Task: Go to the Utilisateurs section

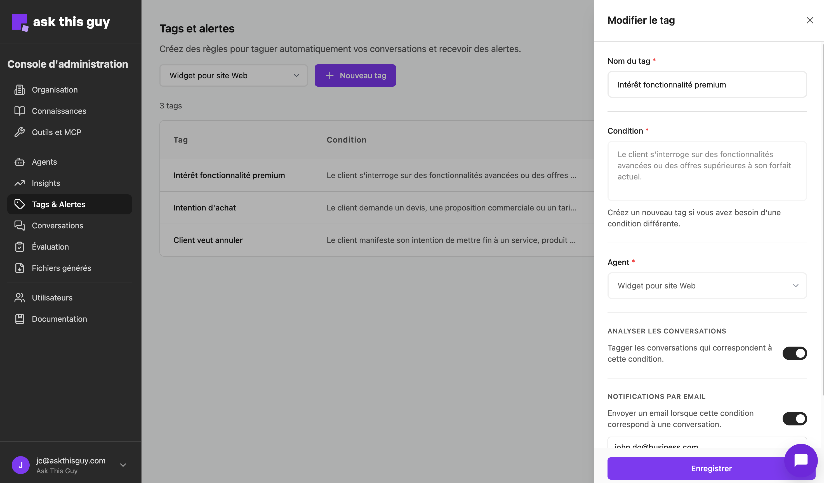Action: pos(52,297)
